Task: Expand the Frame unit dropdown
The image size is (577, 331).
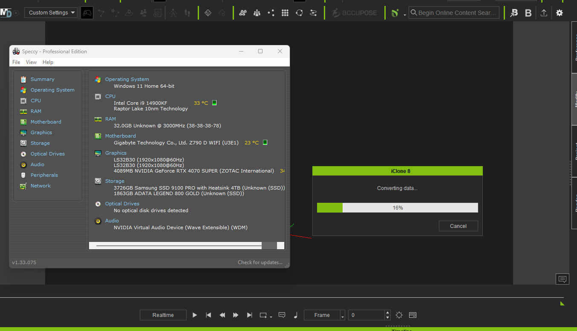Action: 343,316
